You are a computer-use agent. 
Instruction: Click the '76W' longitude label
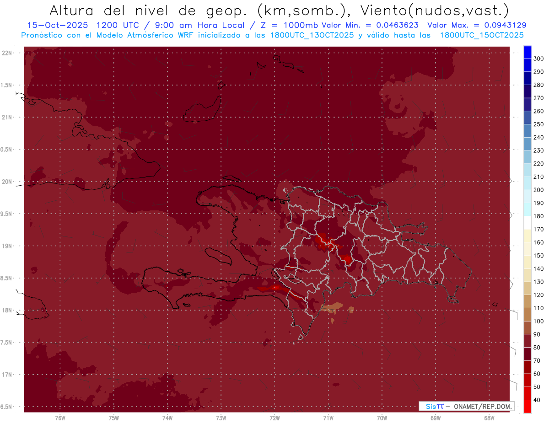coord(60,418)
